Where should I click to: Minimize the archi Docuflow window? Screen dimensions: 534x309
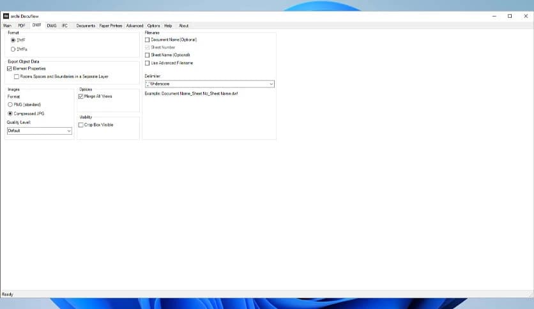pos(494,16)
